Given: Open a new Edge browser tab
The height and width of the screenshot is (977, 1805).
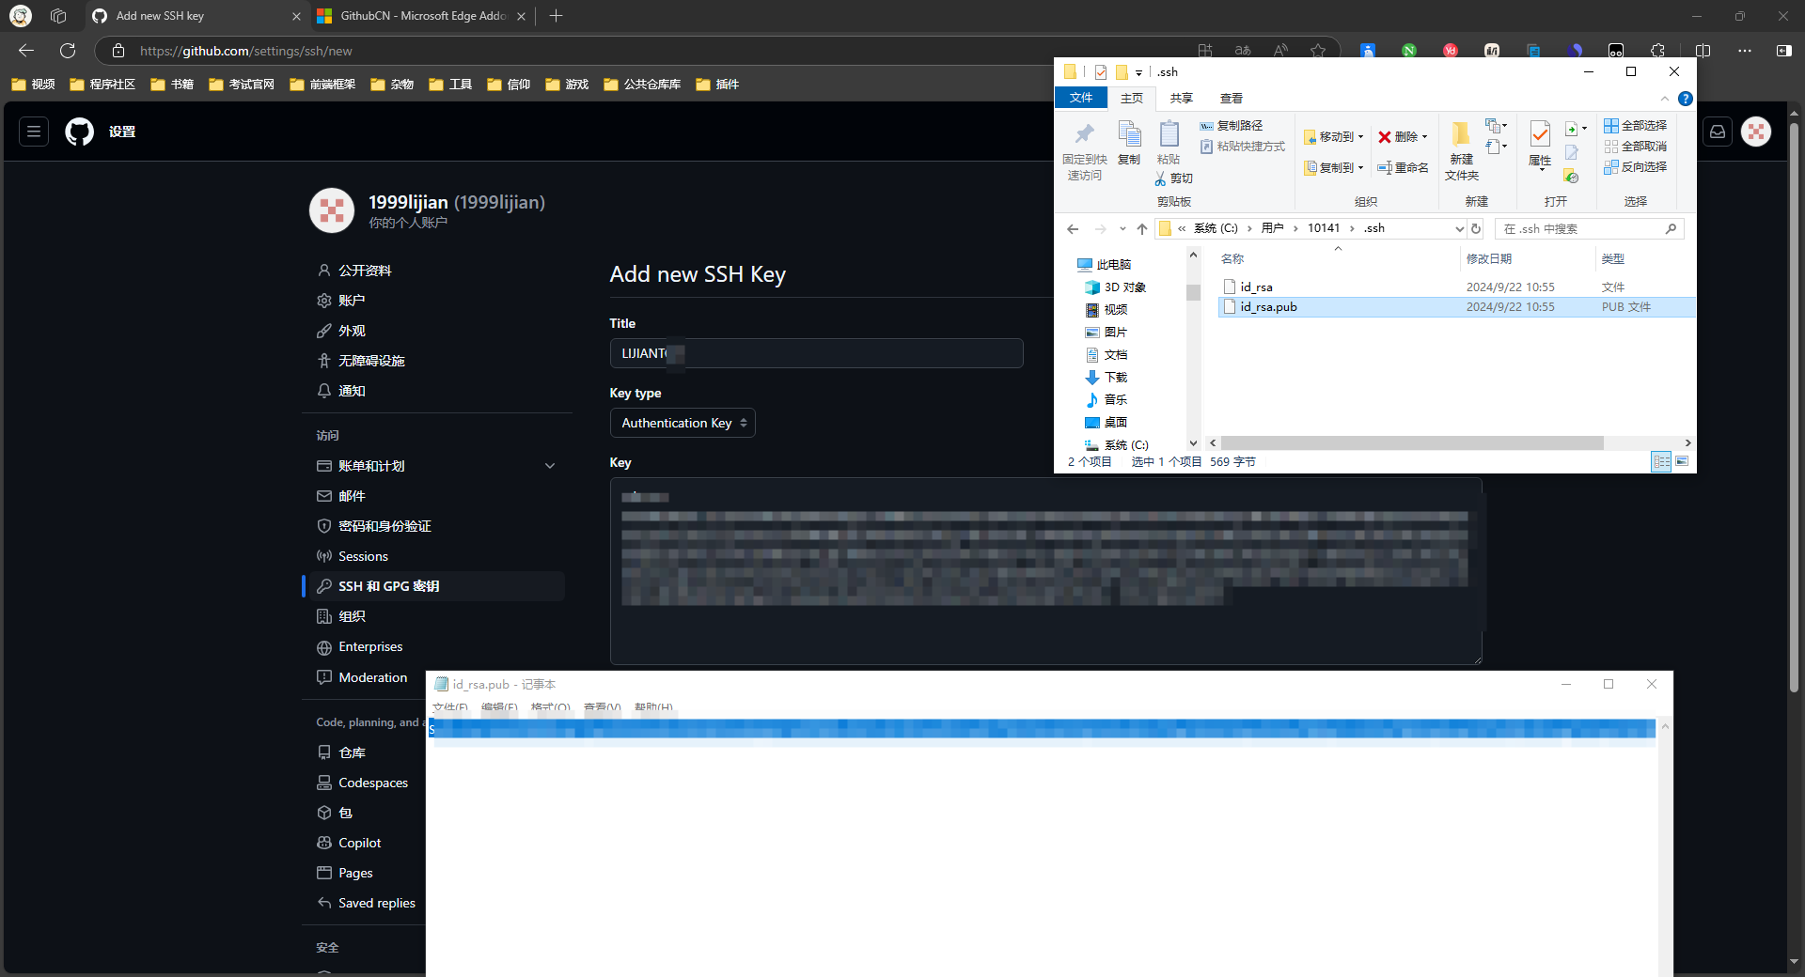Looking at the screenshot, I should pyautogui.click(x=556, y=16).
